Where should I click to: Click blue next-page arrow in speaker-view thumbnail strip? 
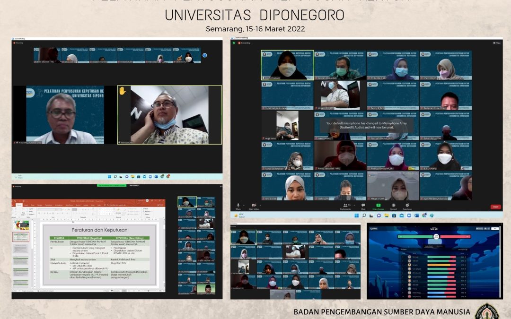click(205, 55)
